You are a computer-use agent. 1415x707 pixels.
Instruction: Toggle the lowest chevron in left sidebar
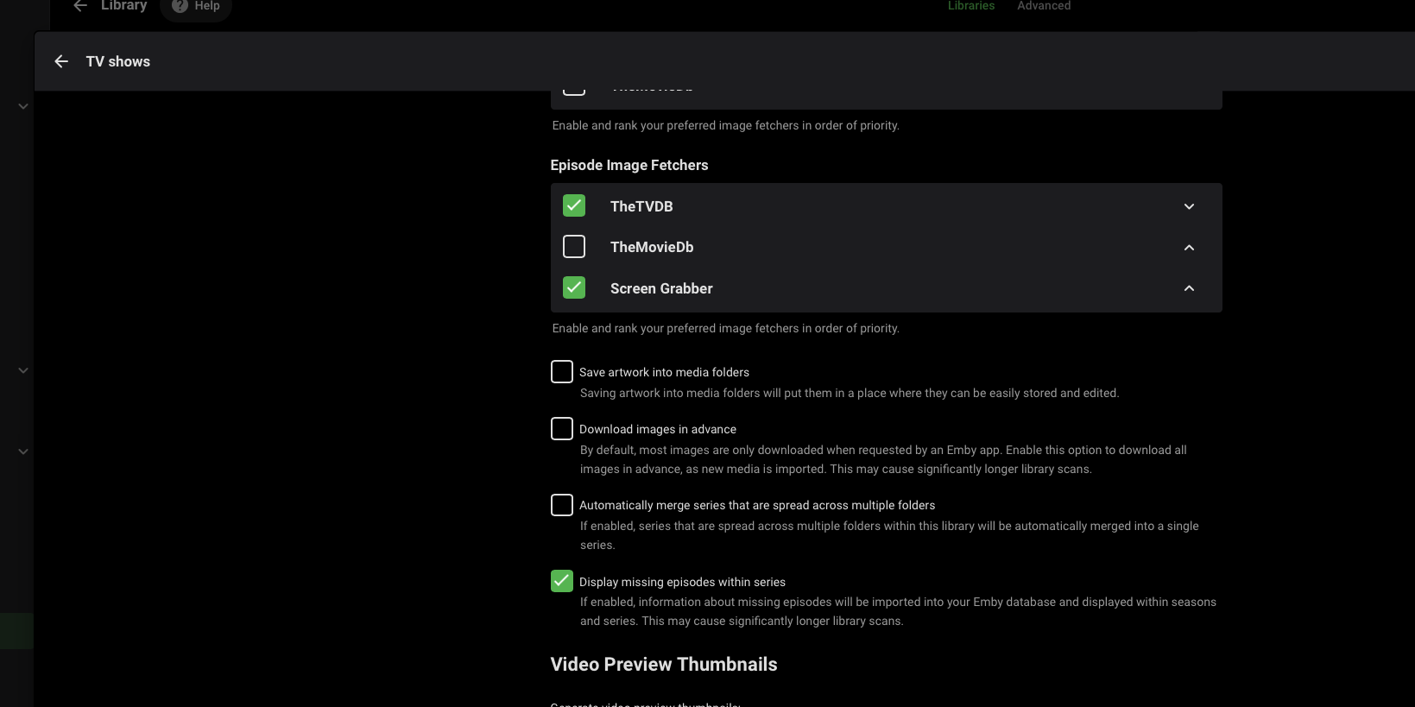pos(23,451)
